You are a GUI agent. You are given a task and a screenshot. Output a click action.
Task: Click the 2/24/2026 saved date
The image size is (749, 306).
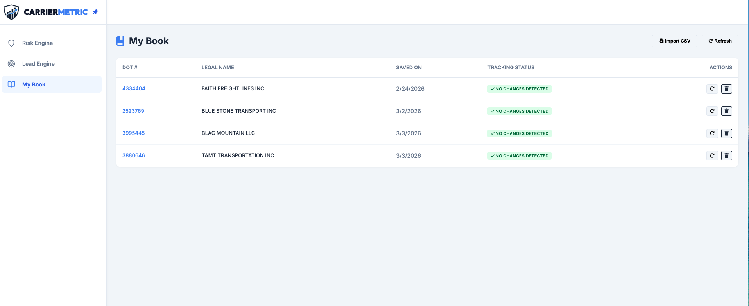(x=410, y=89)
